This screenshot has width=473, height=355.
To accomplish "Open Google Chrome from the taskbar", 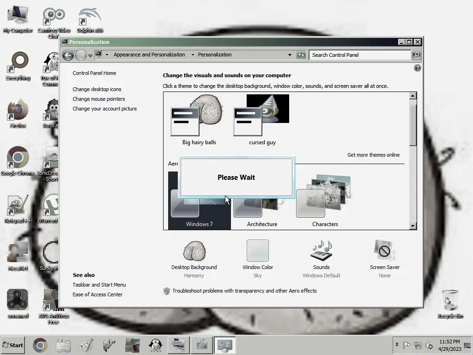I will click(40, 345).
